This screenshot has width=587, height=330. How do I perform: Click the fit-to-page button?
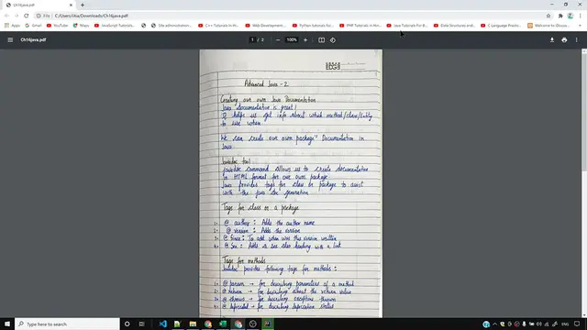point(321,39)
